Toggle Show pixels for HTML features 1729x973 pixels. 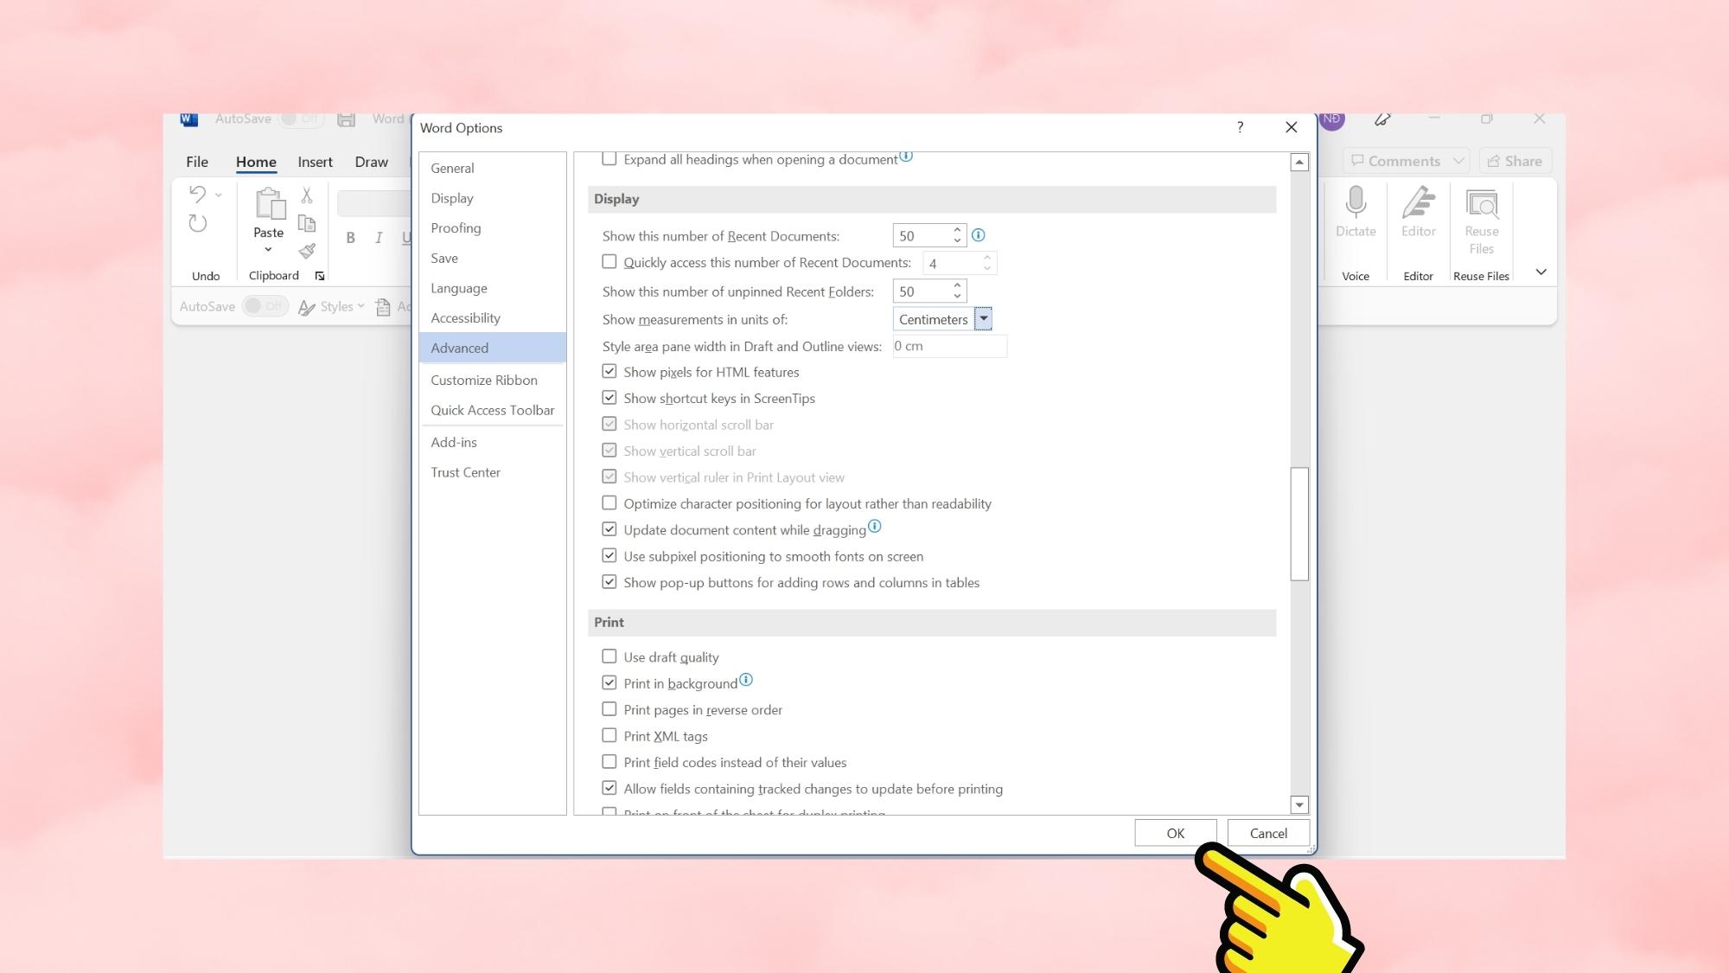tap(609, 371)
